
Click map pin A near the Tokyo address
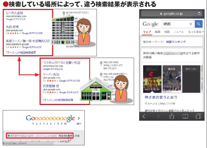point(64,13)
